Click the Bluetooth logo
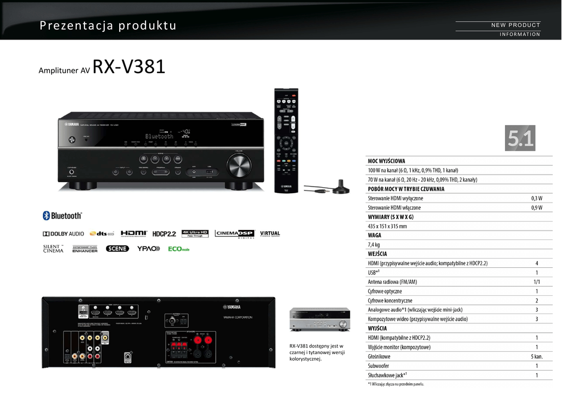The width and height of the screenshot is (562, 398). 63,216
